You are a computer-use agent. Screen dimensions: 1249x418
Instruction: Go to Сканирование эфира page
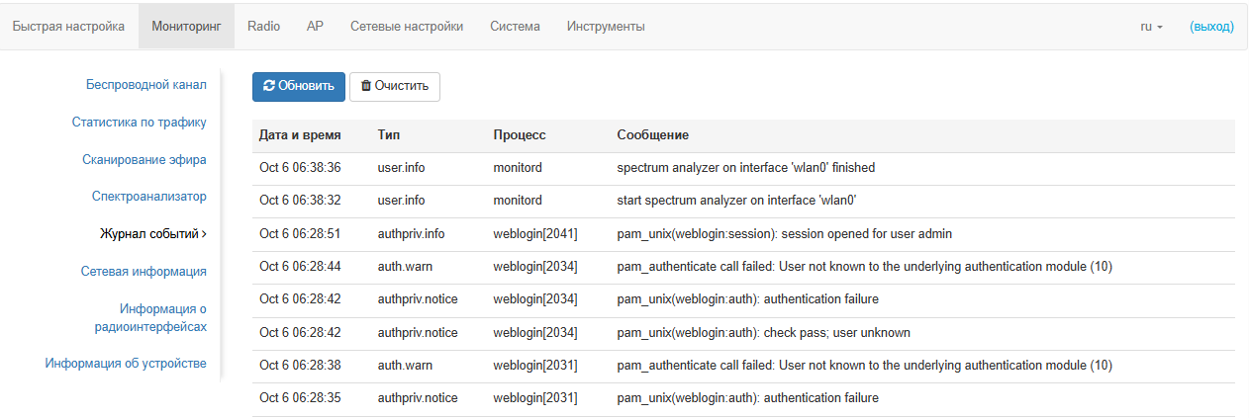click(x=144, y=159)
